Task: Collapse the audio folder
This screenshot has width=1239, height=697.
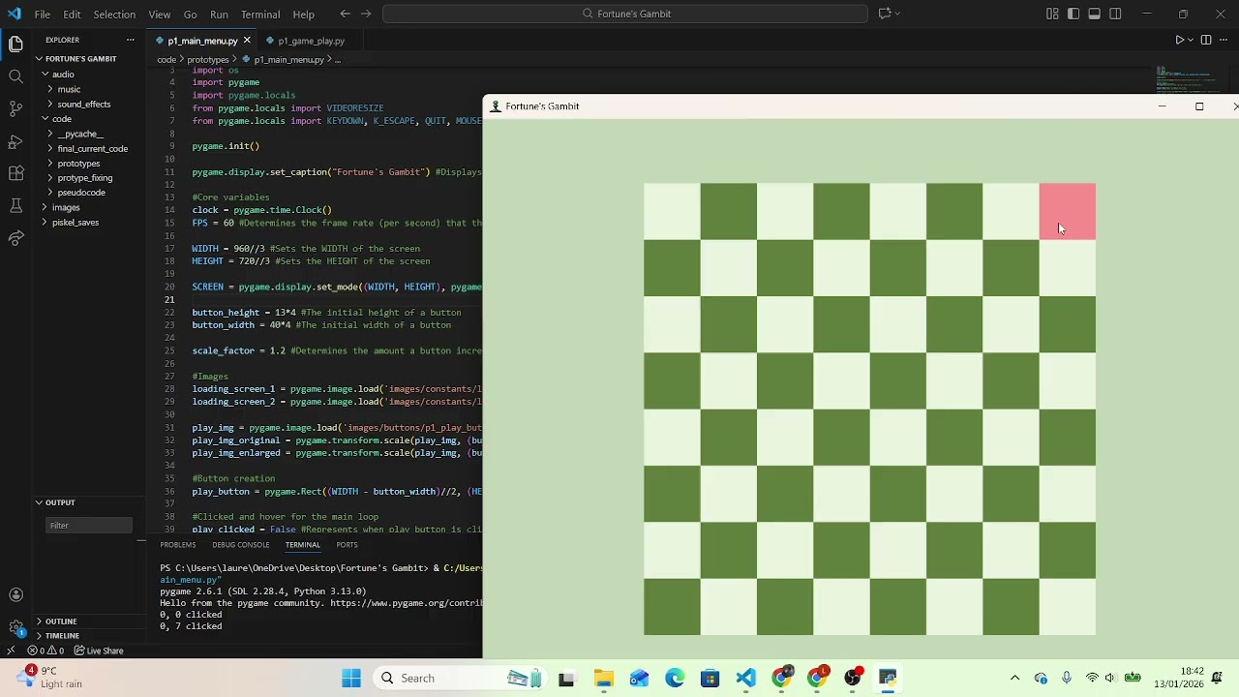Action: click(63, 74)
